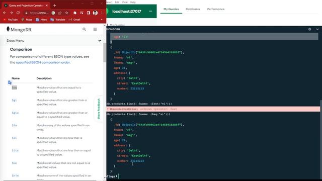Go back in the Chrome browser
Image resolution: width=322 pixels, height=181 pixels.
click(5, 13)
